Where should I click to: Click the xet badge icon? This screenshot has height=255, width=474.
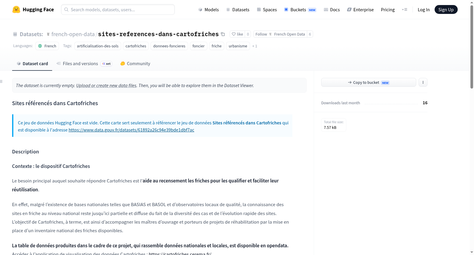(106, 64)
